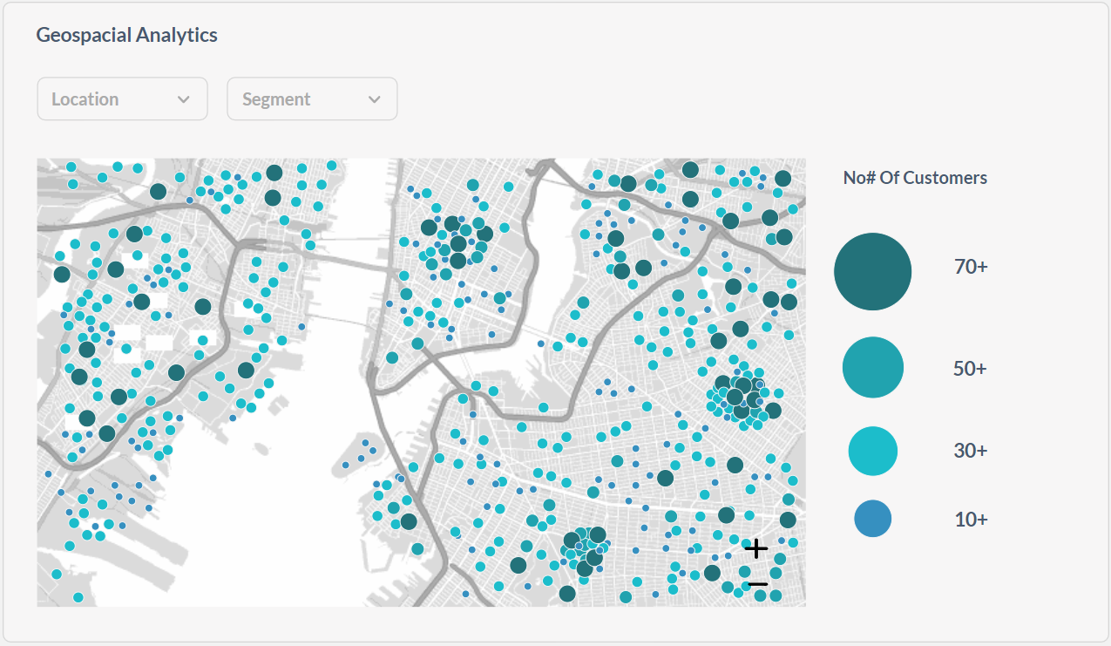Viewport: 1111px width, 646px height.
Task: Select the teal 50+ color swatch in the legend
Action: point(872,367)
